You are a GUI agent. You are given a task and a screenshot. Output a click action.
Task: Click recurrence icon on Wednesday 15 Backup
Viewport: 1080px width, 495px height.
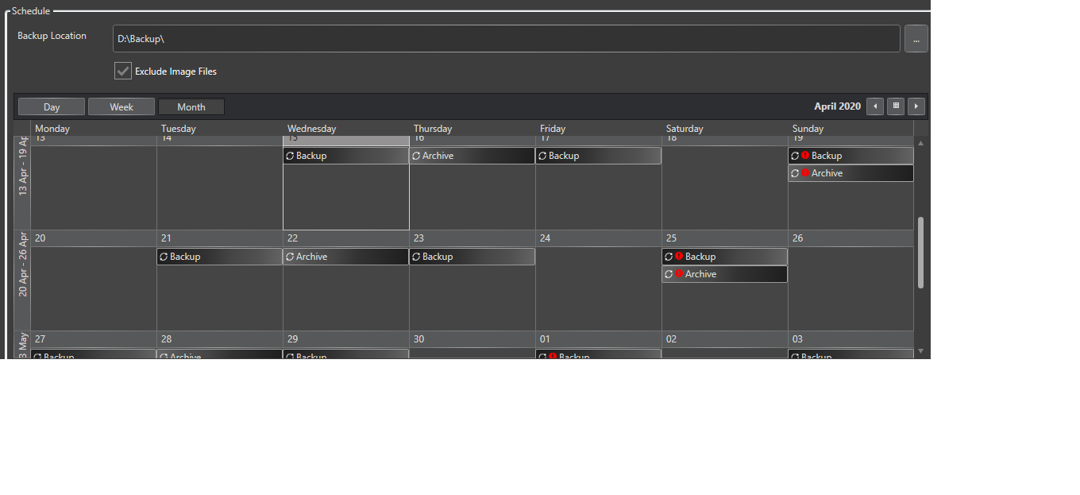point(290,156)
